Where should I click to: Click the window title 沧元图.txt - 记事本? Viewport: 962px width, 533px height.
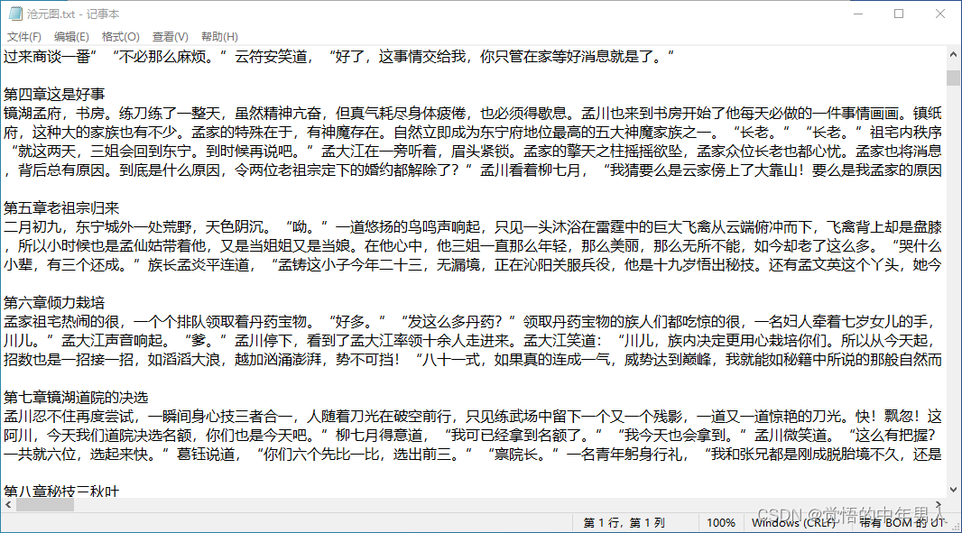[73, 14]
